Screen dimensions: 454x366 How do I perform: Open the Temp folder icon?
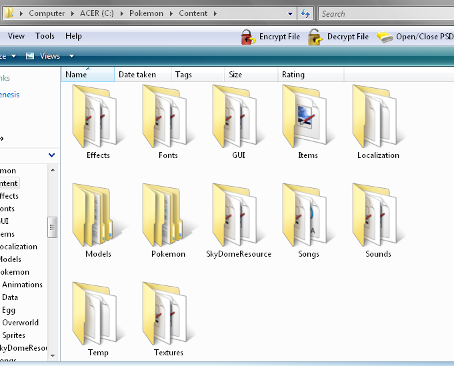[x=98, y=313]
